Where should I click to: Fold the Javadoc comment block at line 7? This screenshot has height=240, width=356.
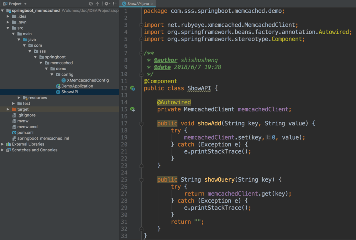[141, 53]
